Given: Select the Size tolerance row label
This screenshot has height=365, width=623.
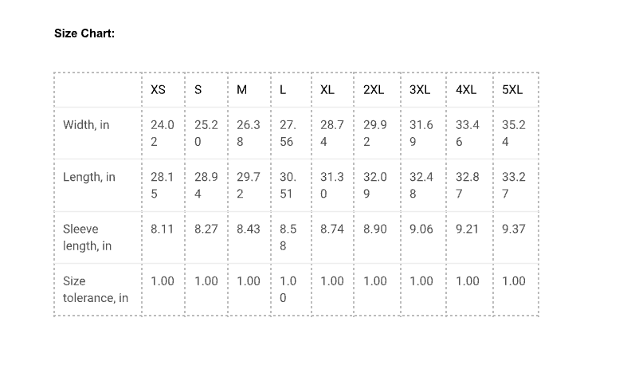Looking at the screenshot, I should pos(96,289).
